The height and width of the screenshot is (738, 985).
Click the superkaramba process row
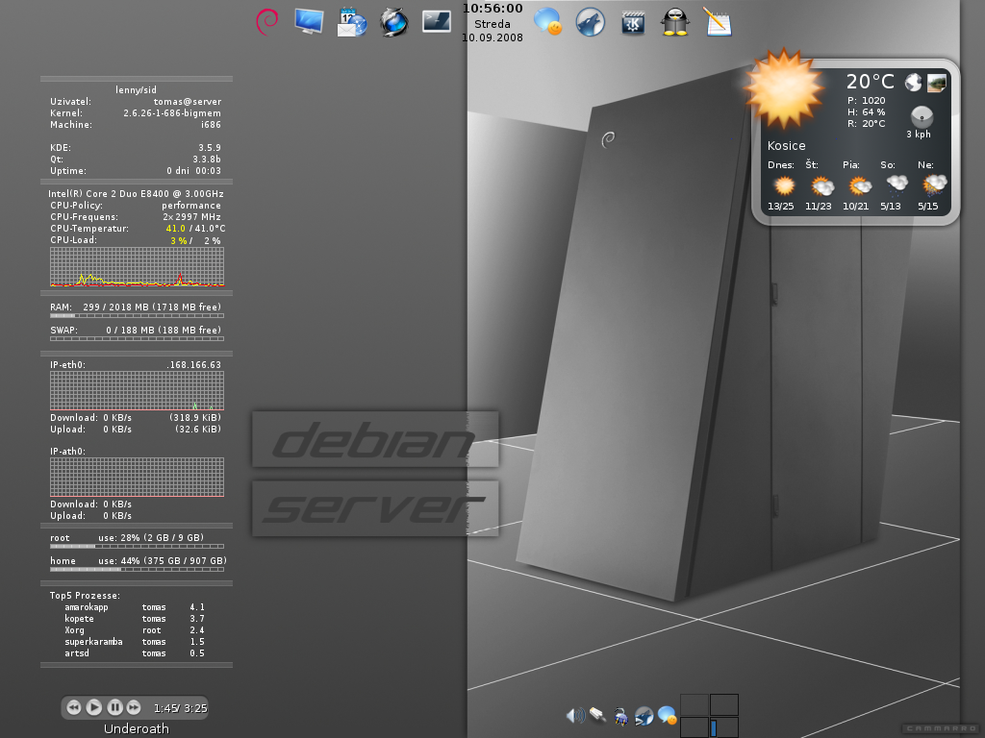(x=135, y=642)
